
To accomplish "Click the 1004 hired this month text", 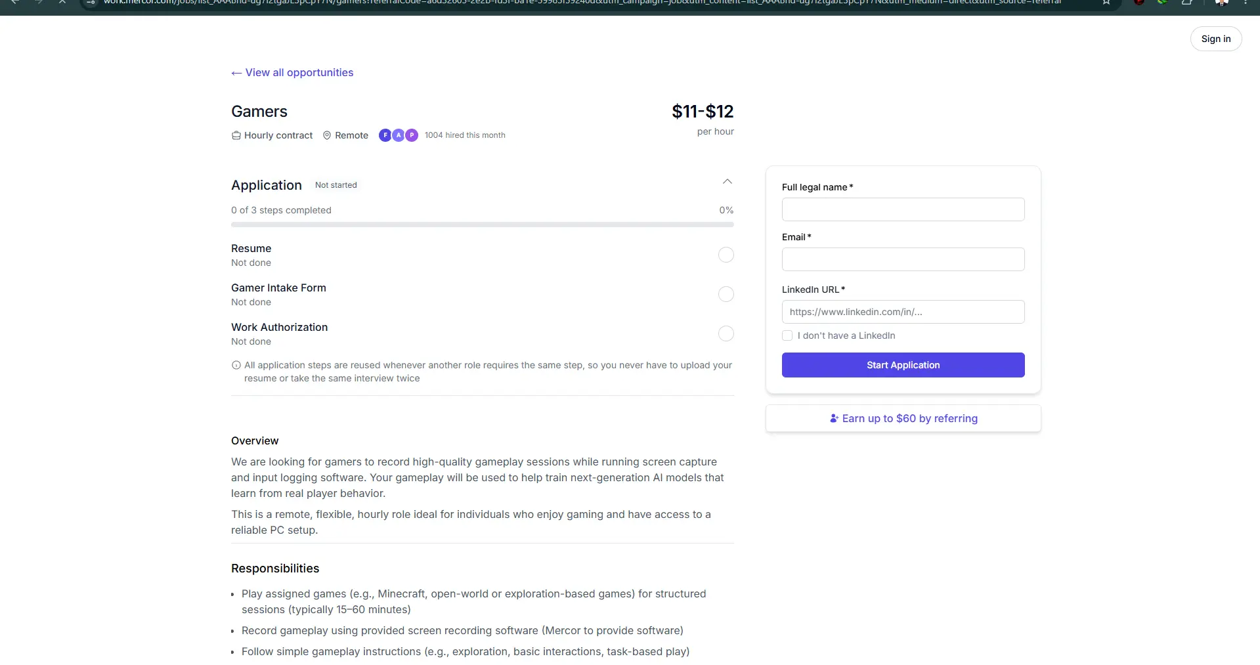I will (465, 135).
